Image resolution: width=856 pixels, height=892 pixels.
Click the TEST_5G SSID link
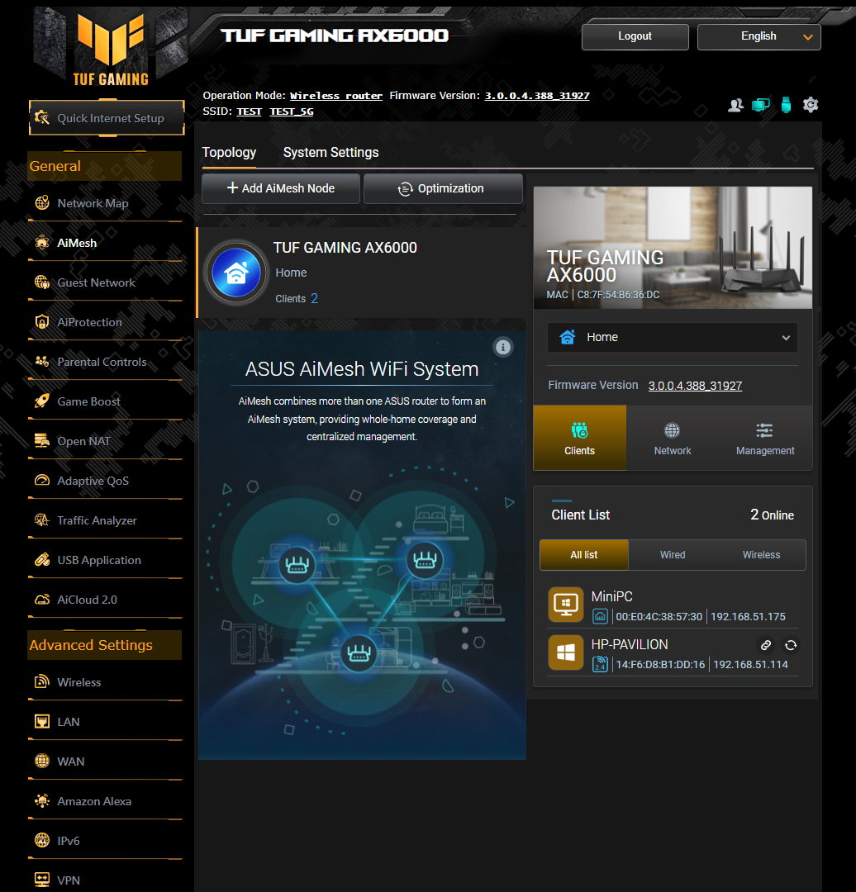click(x=292, y=111)
